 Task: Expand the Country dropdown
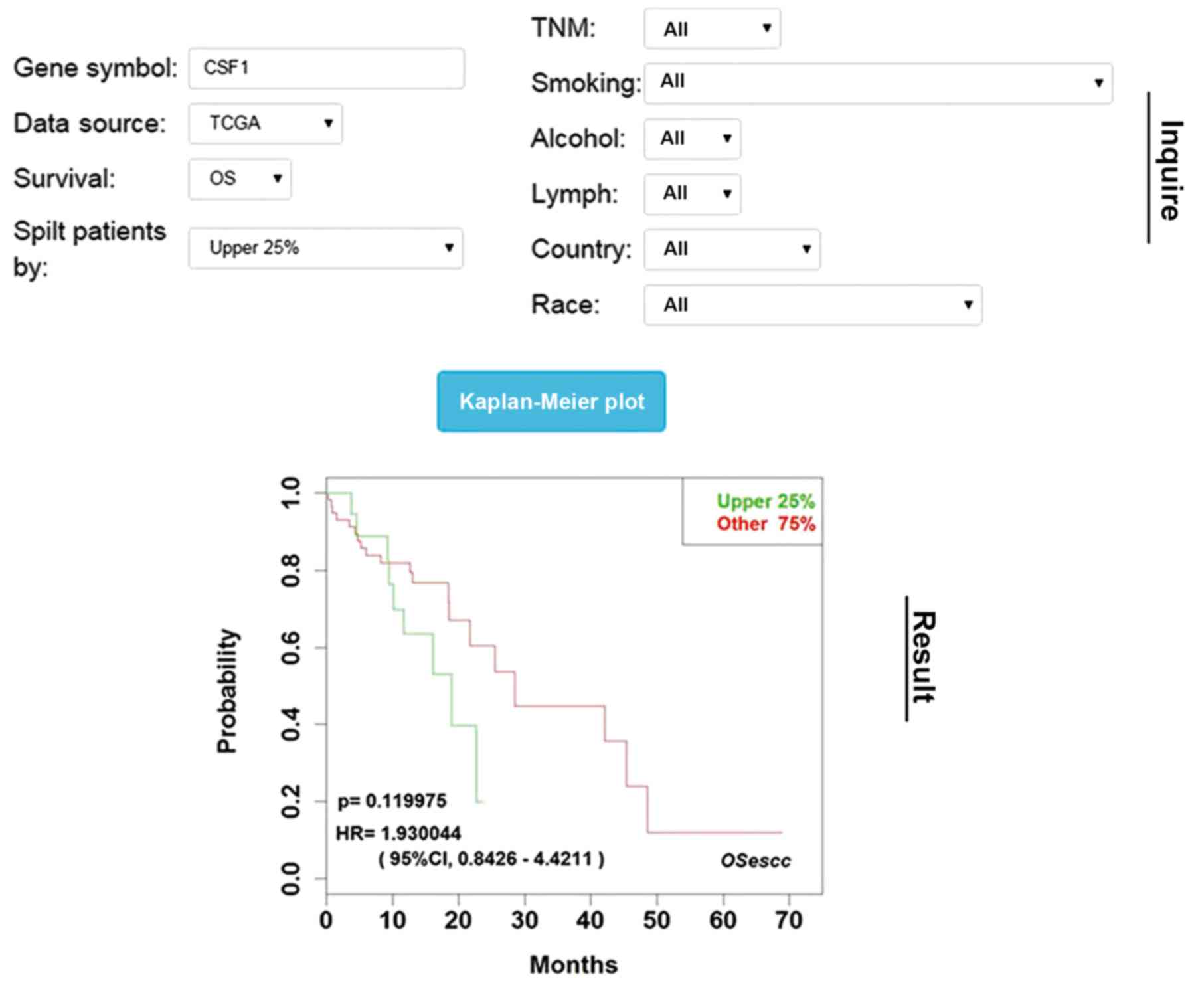[732, 250]
